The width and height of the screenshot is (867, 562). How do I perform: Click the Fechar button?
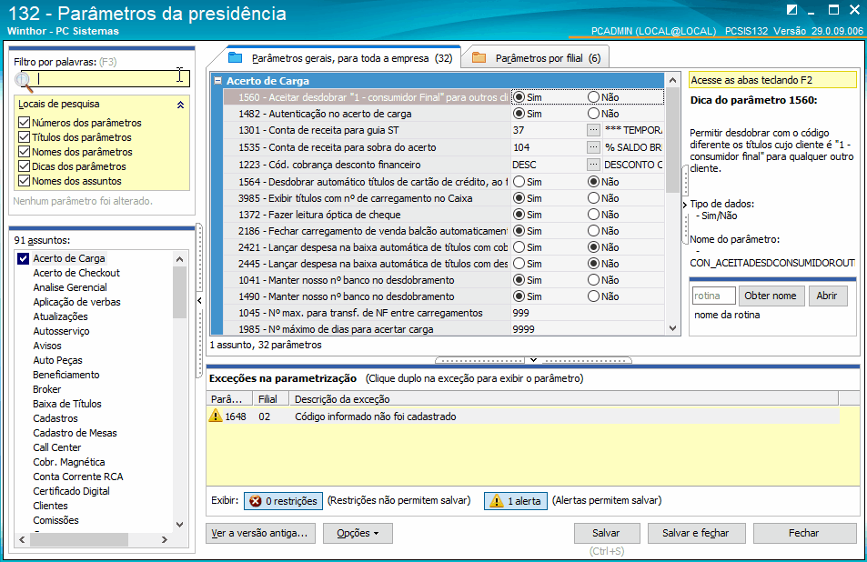804,533
